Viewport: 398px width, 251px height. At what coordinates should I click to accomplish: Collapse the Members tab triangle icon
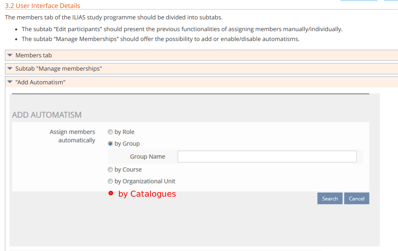10,55
